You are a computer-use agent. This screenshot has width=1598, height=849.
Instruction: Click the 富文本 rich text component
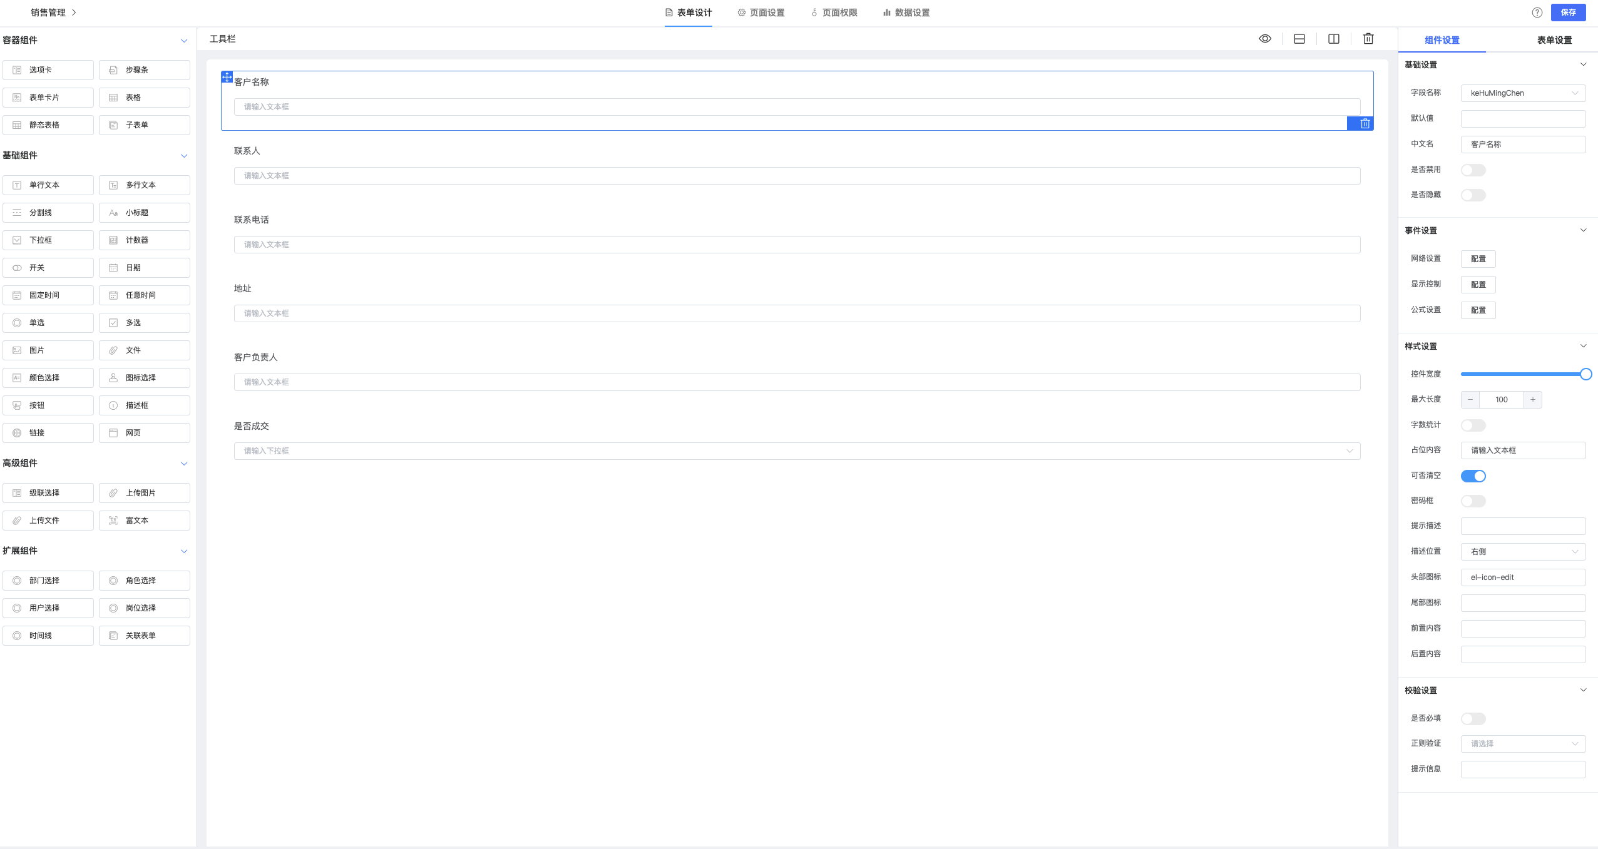[x=145, y=521]
